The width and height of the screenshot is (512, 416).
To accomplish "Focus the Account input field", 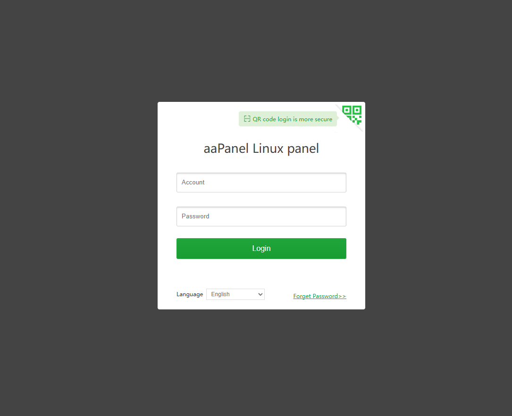I will point(261,183).
